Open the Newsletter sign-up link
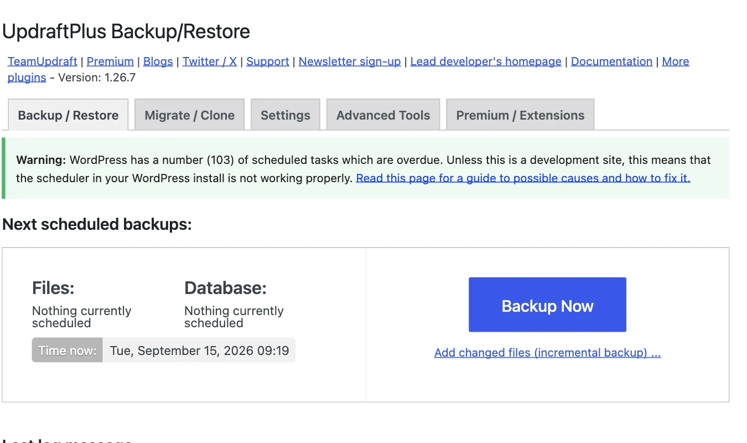The height and width of the screenshot is (443, 747). pyautogui.click(x=350, y=61)
